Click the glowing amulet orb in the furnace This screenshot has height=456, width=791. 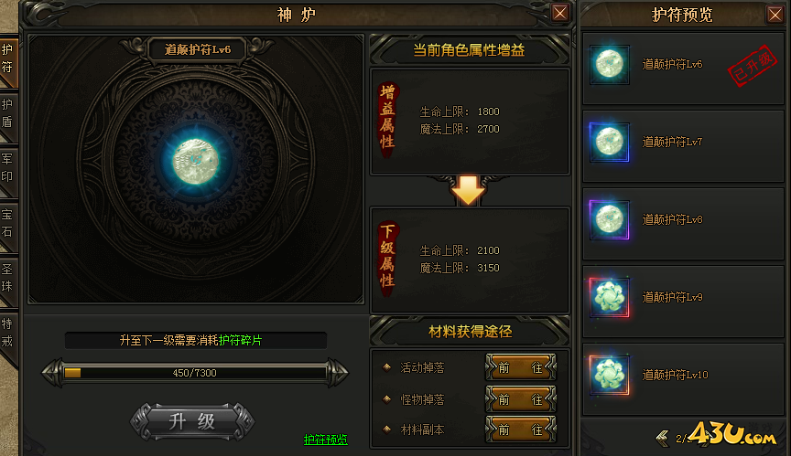point(196,162)
